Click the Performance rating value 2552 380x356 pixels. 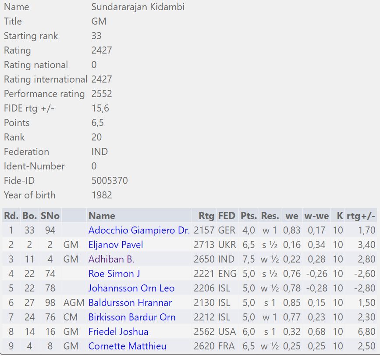tap(102, 93)
